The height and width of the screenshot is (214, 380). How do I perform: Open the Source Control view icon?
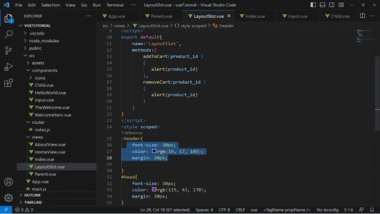click(8, 50)
